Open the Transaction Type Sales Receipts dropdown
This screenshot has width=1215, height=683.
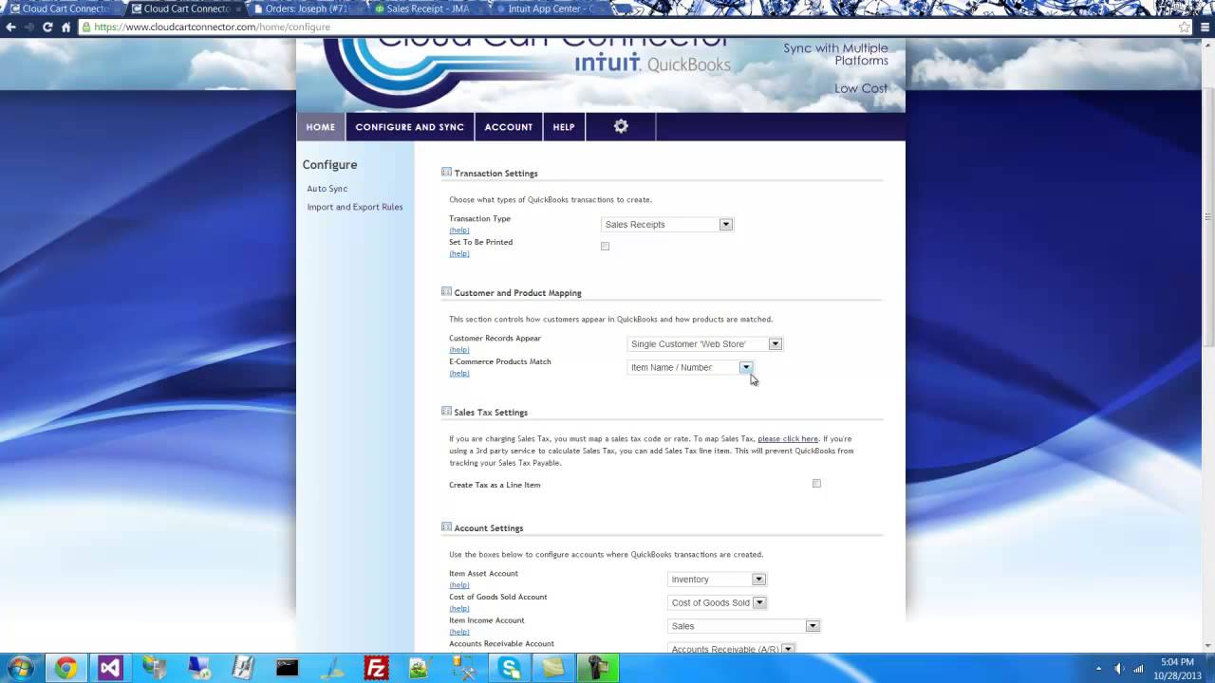(666, 225)
